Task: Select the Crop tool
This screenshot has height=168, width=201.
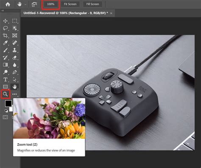Action: [6, 35]
